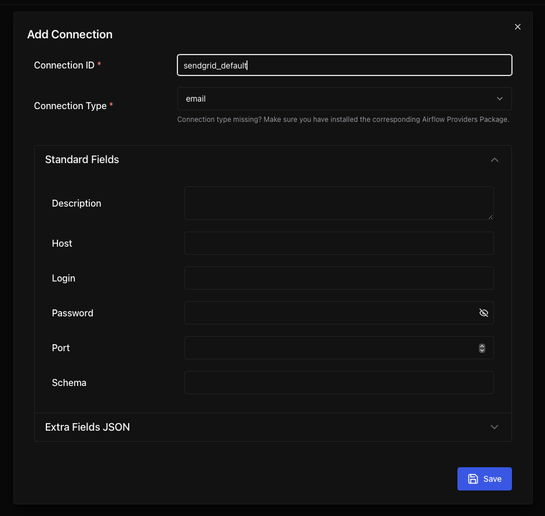545x516 pixels.
Task: Click the Standard Fields collapse chevron icon
Action: pyautogui.click(x=495, y=159)
